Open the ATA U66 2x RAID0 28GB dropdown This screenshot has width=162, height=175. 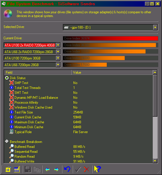tap(58, 52)
